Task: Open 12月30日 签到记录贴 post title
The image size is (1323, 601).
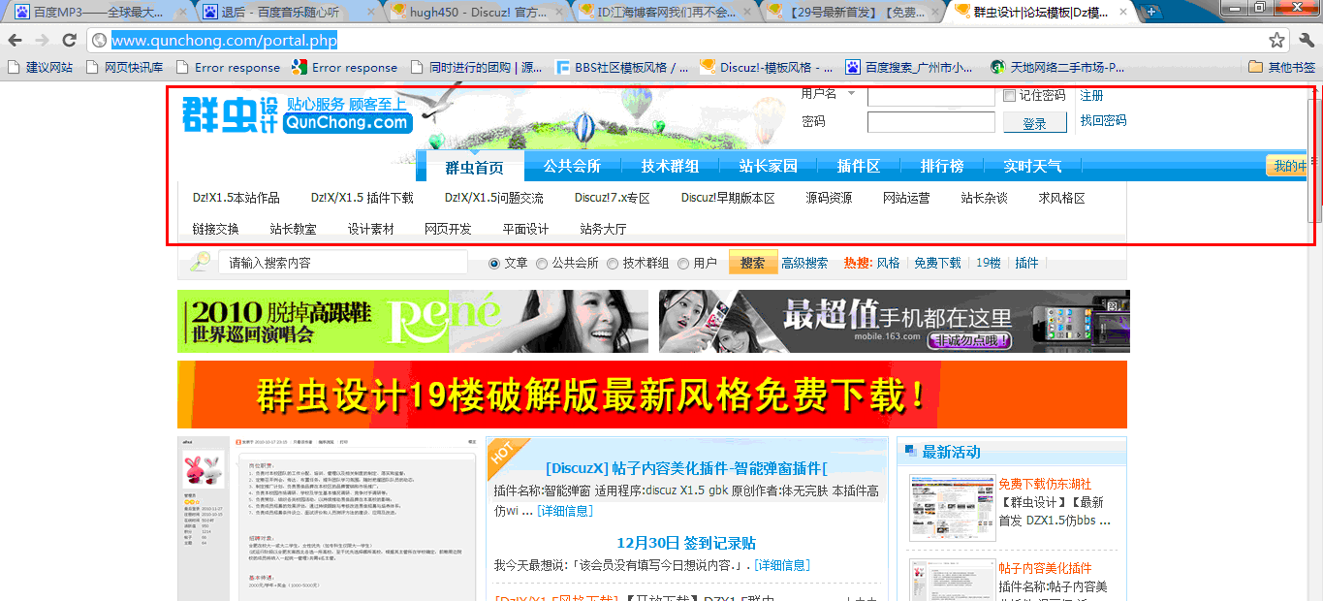Action: click(686, 543)
